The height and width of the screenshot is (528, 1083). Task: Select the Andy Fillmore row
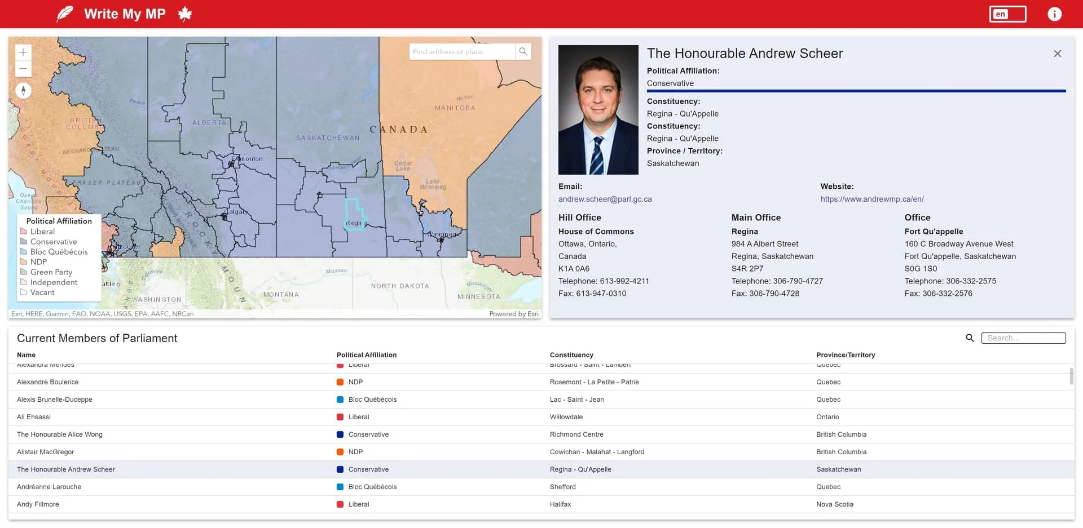pyautogui.click(x=541, y=504)
